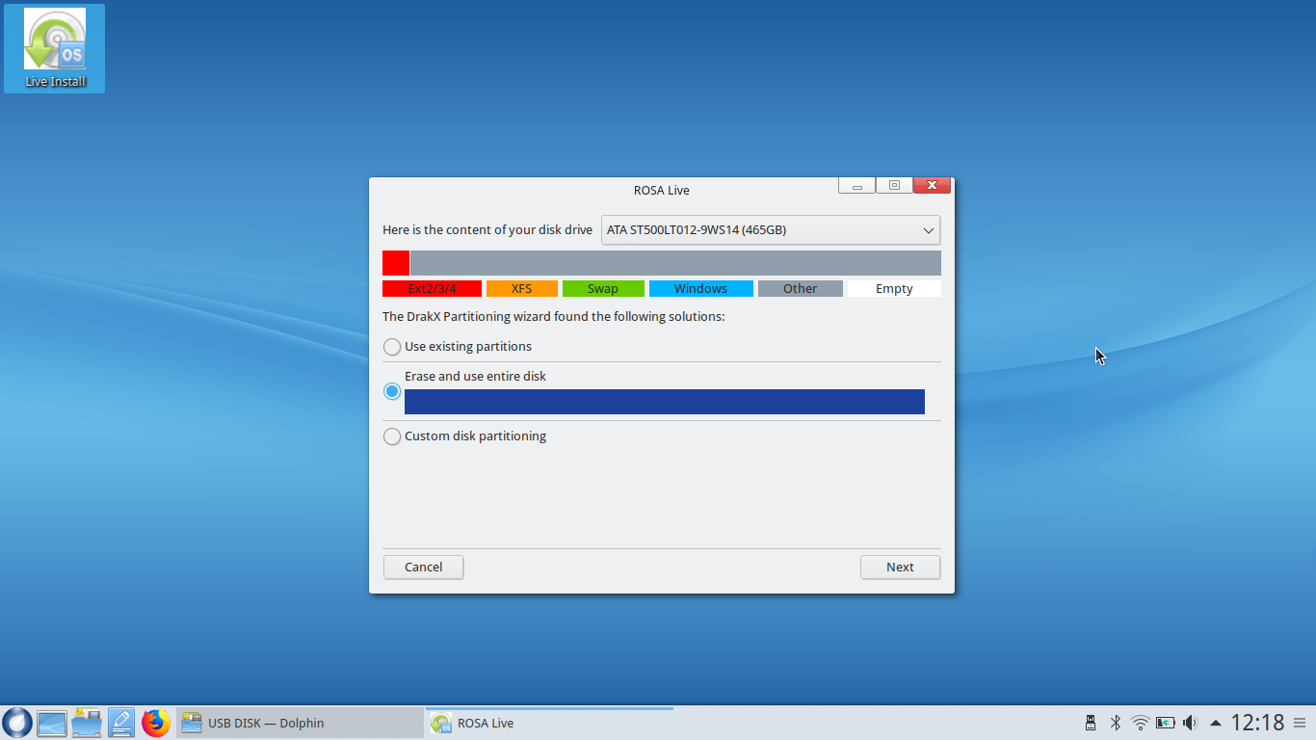Select the Use existing partitions option

click(x=458, y=347)
